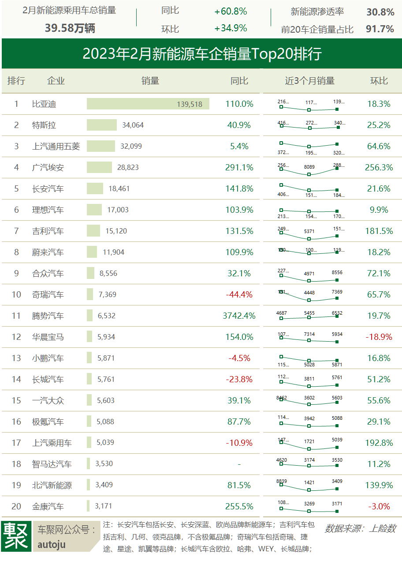Click 华晨宝马 month-on-month value -18.9%
Image resolution: width=402 pixels, height=561 pixels.
379,337
